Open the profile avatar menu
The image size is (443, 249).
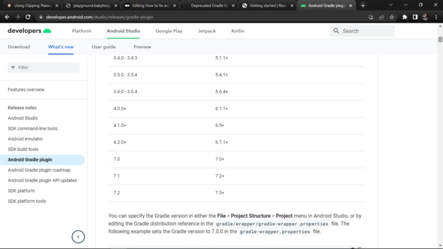pyautogui.click(x=425, y=17)
